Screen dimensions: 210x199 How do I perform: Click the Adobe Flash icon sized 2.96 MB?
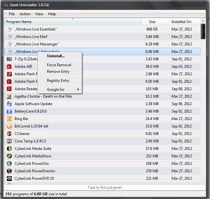(9, 74)
